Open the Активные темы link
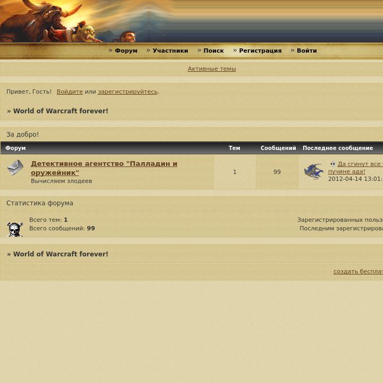 [x=212, y=69]
